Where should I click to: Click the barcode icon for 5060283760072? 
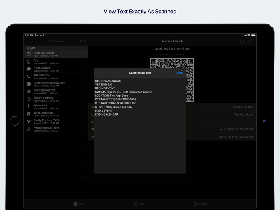28,92
